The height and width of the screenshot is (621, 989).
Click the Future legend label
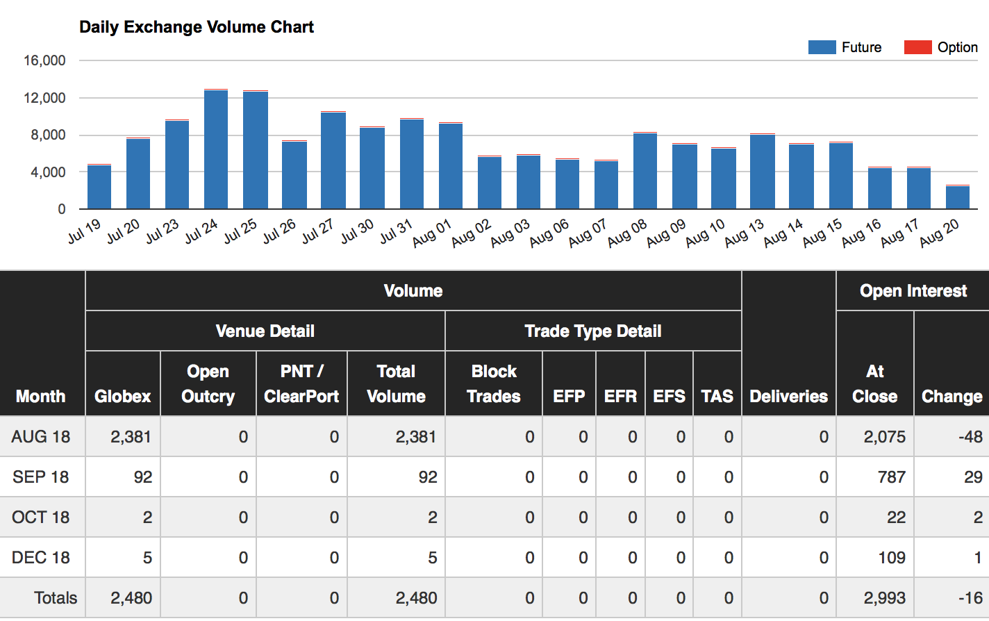pos(861,47)
